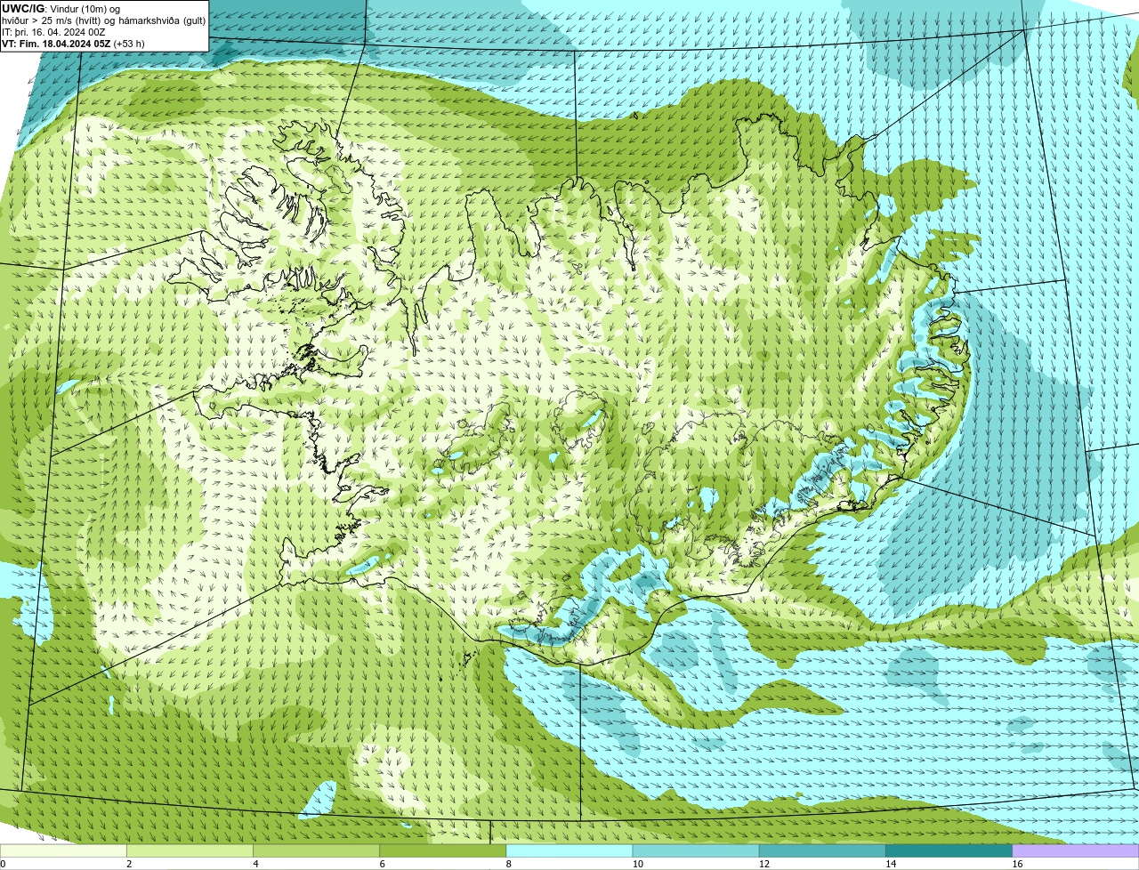Screen dimensions: 1139x870
Task: Click the legend label '10'
Action: [638, 864]
